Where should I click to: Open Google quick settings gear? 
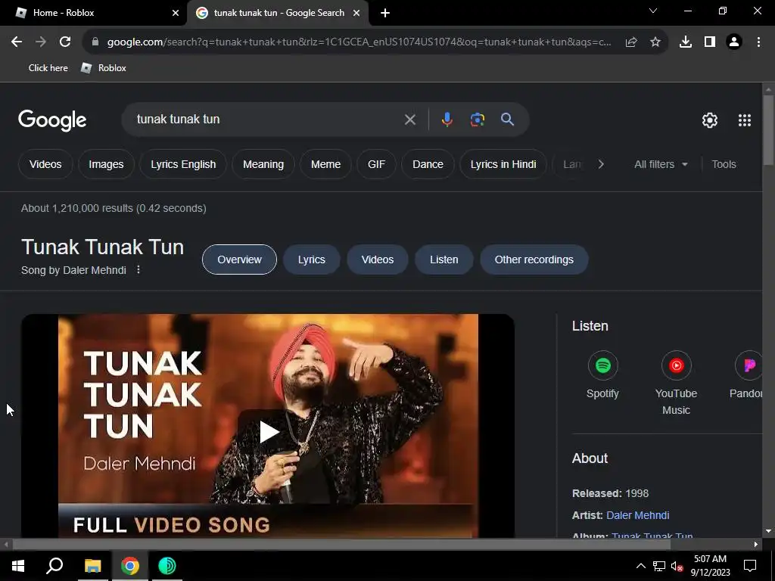tap(710, 120)
